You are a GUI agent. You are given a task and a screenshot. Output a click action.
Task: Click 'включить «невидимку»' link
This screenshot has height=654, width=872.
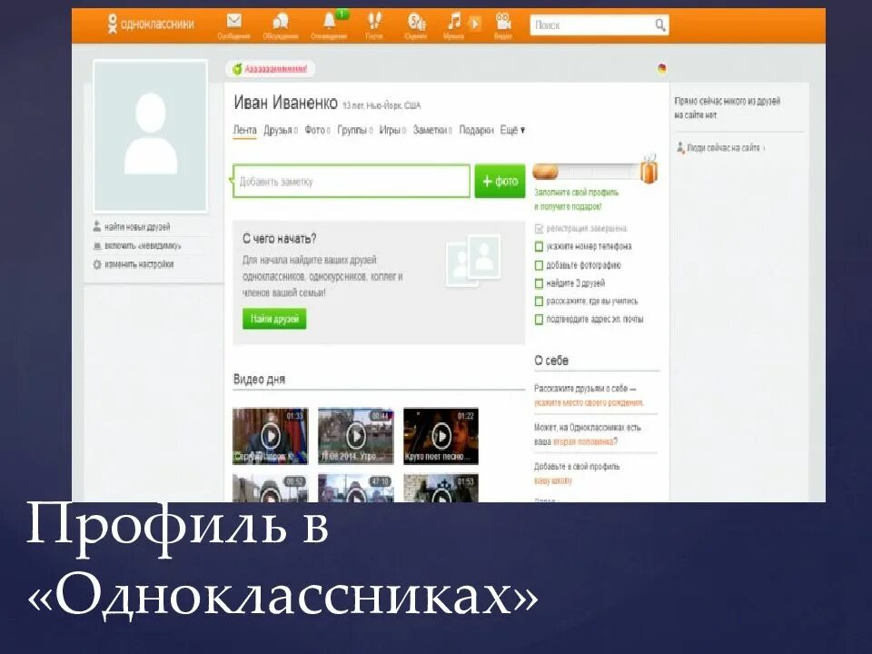pos(143,246)
